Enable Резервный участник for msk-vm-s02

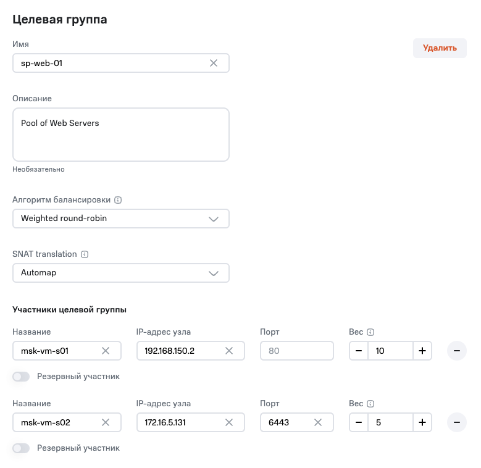click(x=21, y=448)
